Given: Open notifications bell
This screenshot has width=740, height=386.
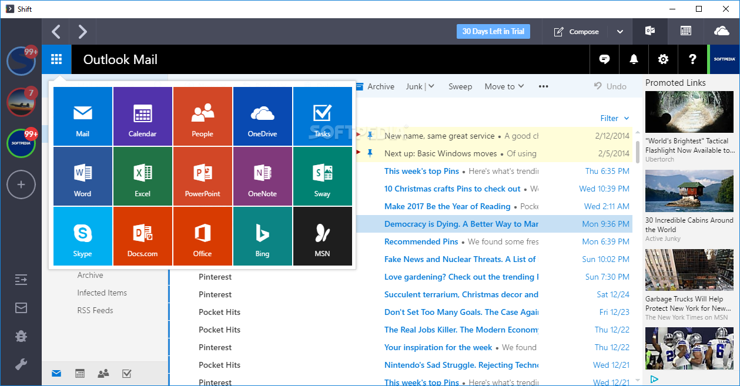Looking at the screenshot, I should (x=634, y=59).
